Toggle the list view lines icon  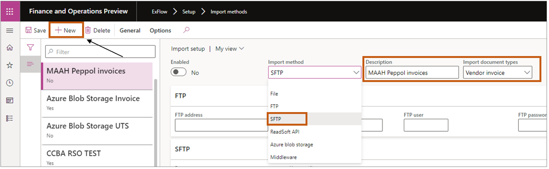click(30, 64)
